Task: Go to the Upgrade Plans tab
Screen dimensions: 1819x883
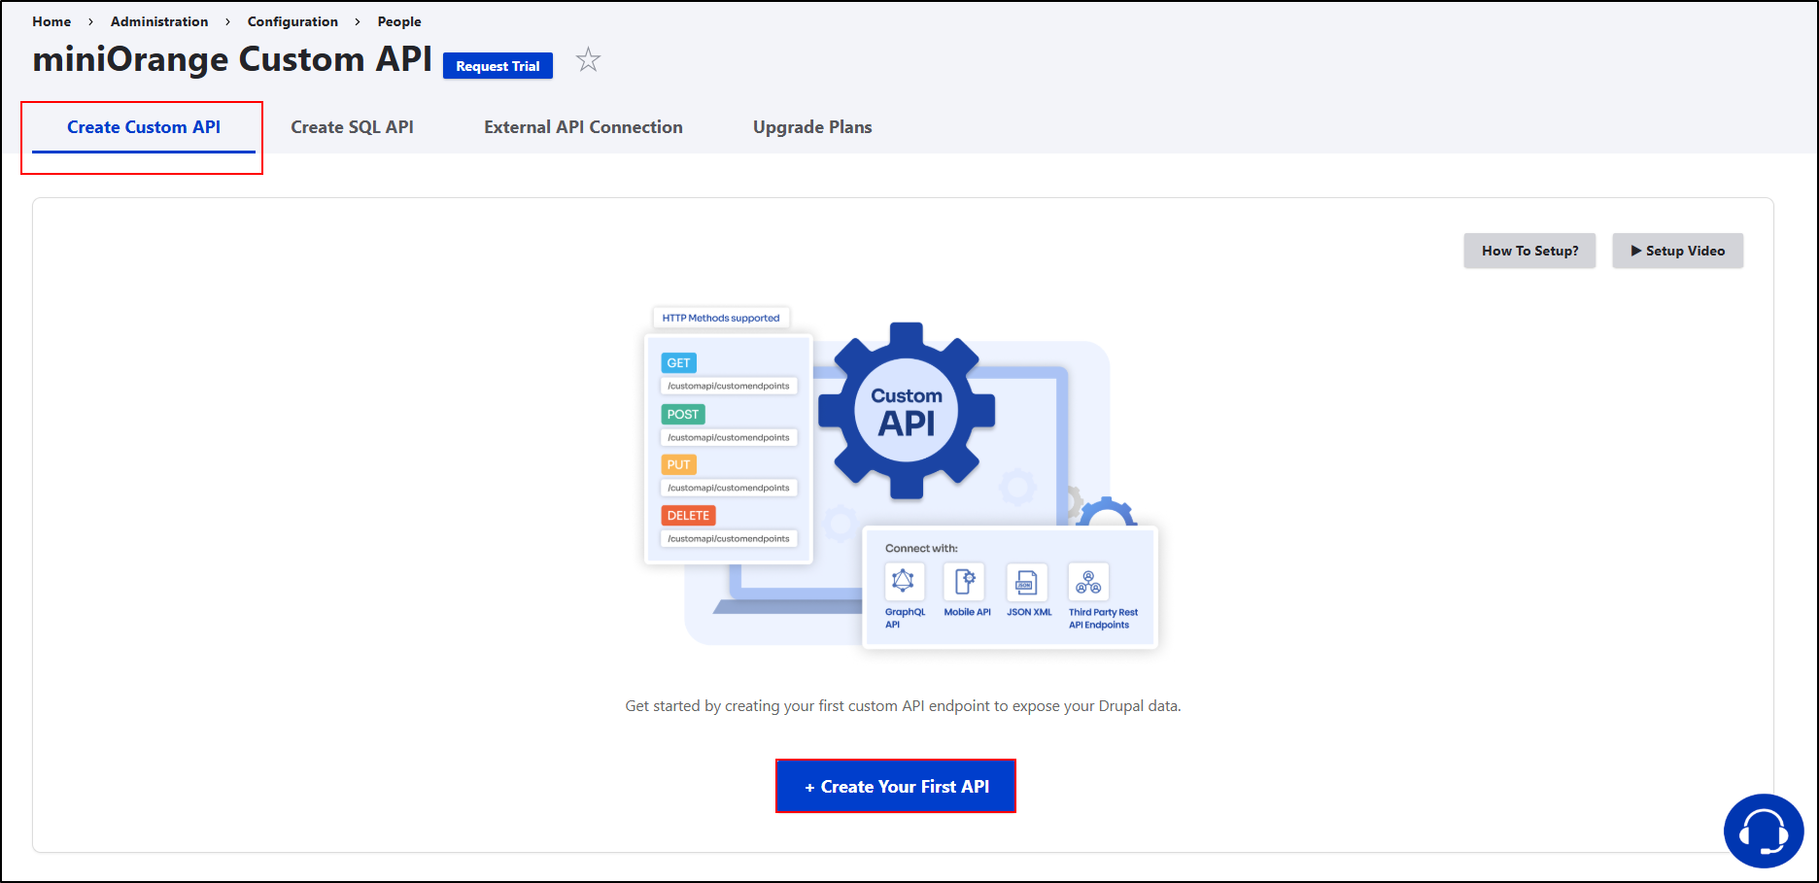Action: pyautogui.click(x=812, y=127)
